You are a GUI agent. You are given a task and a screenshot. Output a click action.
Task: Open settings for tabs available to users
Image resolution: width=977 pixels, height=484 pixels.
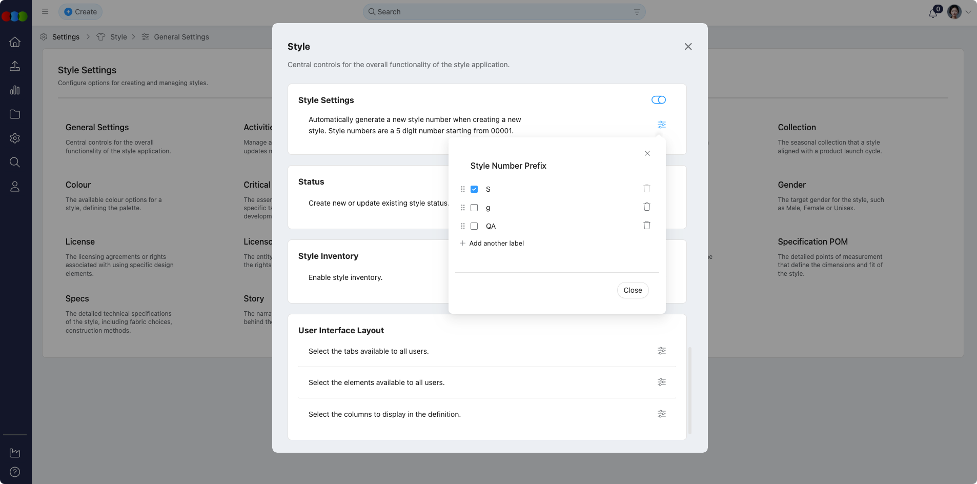tap(661, 351)
